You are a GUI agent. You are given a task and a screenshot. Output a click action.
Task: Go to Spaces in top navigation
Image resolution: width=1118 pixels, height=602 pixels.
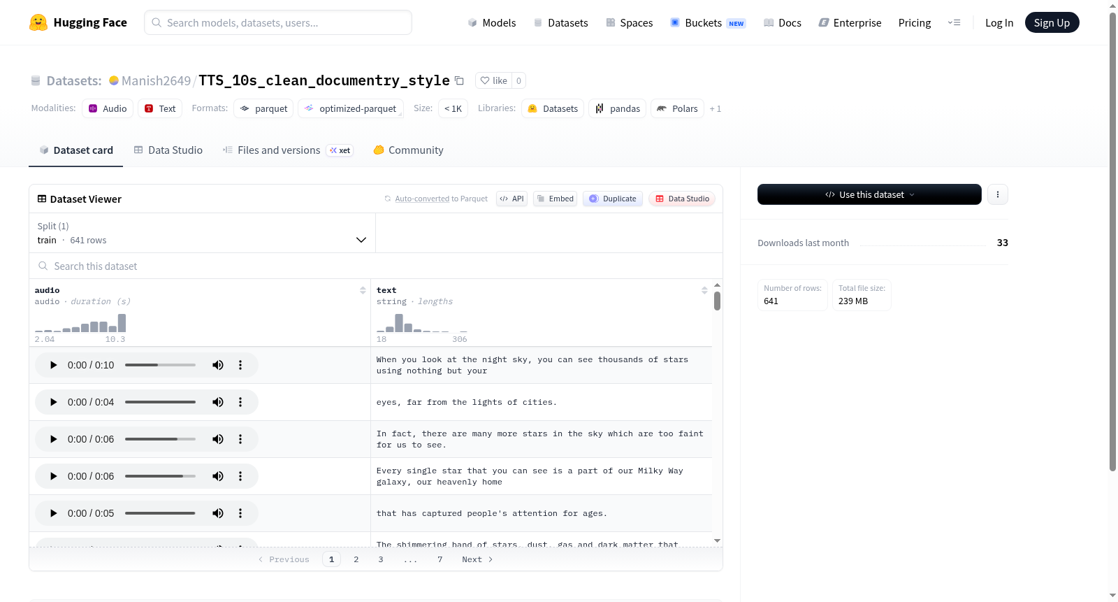point(630,22)
